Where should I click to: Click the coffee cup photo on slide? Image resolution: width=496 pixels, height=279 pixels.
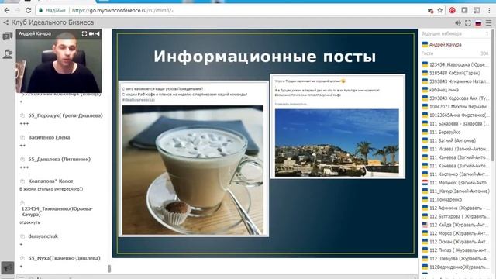tap(193, 170)
